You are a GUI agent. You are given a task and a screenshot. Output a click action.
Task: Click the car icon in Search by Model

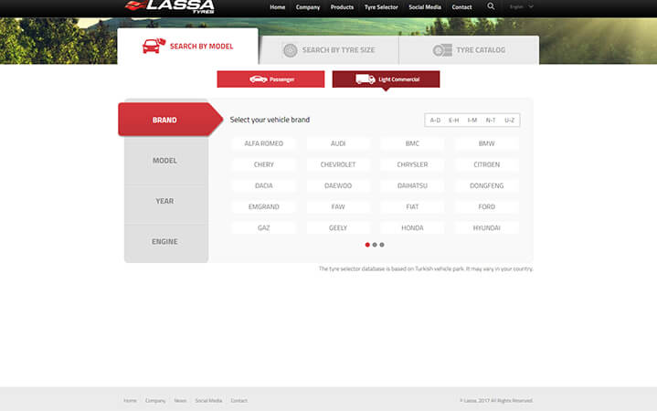click(154, 46)
